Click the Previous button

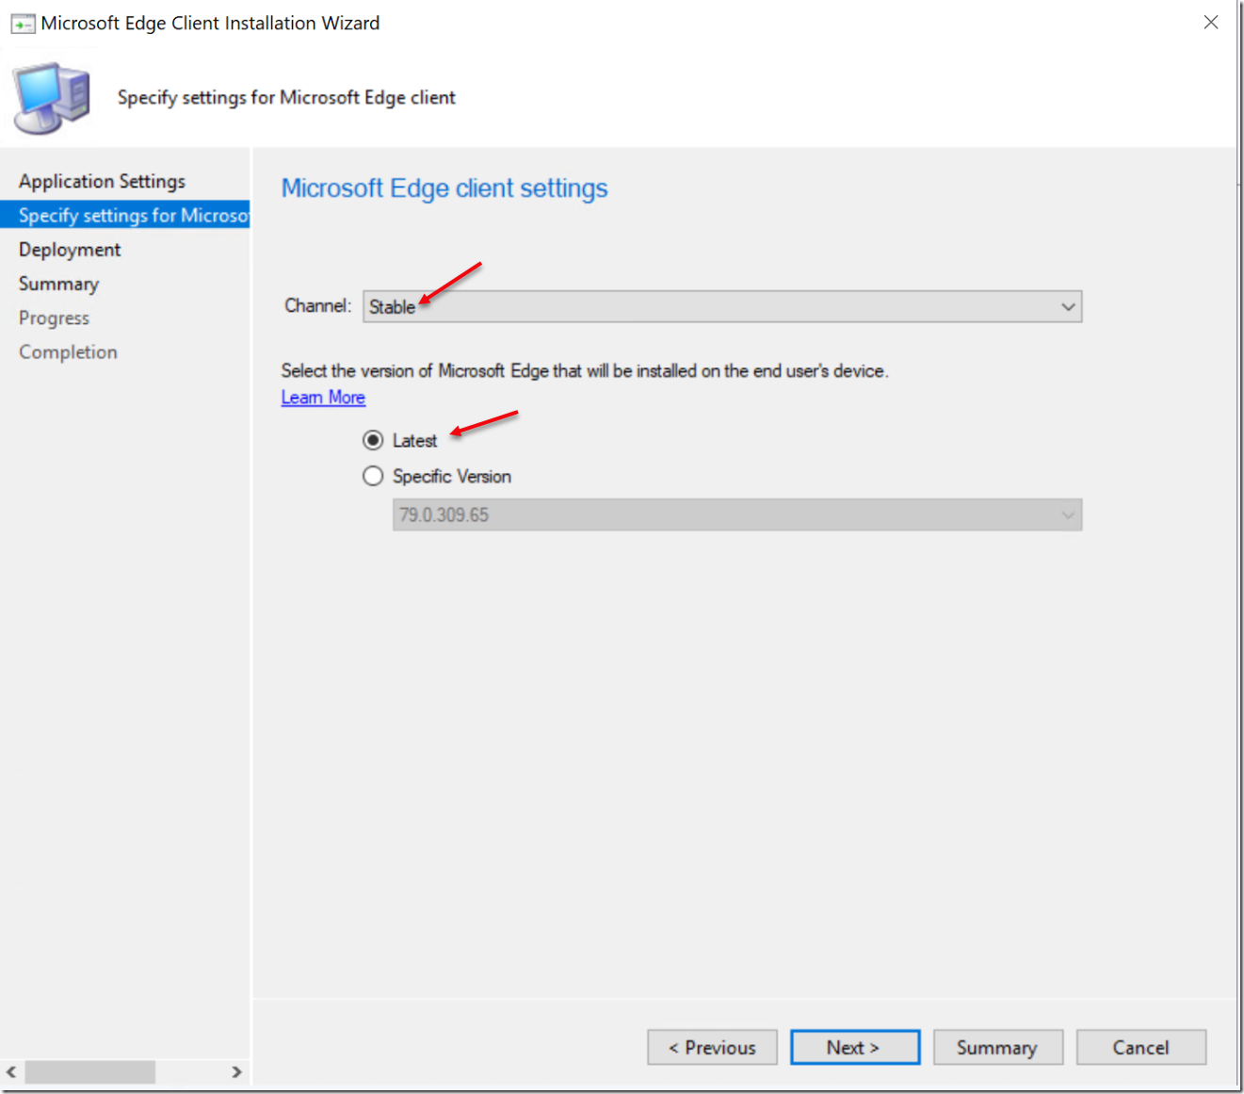[x=711, y=1047]
